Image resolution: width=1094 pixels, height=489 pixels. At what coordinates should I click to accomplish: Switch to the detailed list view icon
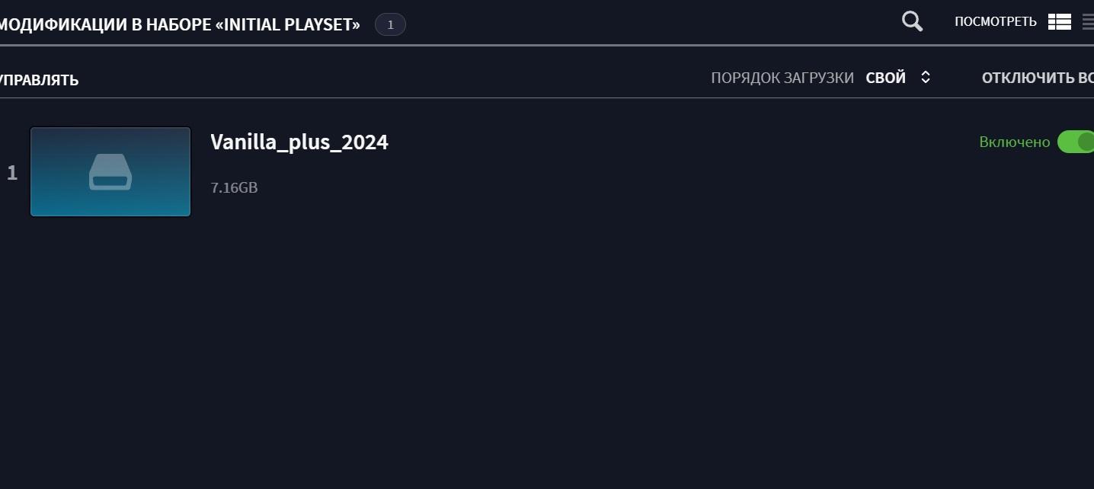[1060, 22]
